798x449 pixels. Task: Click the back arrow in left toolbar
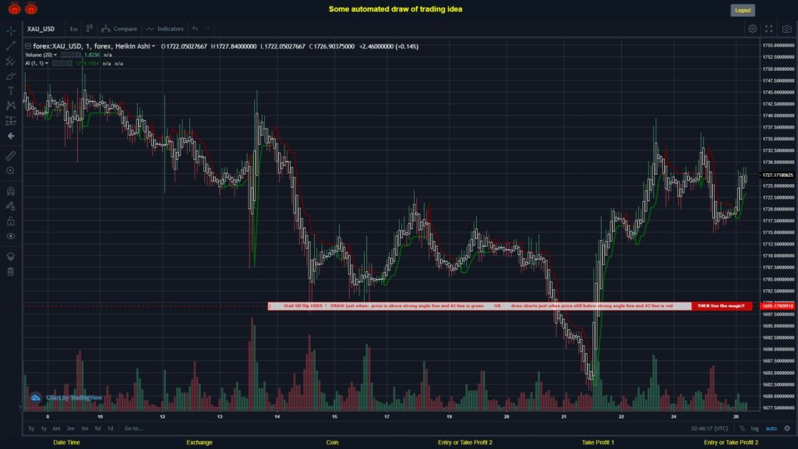(11, 136)
